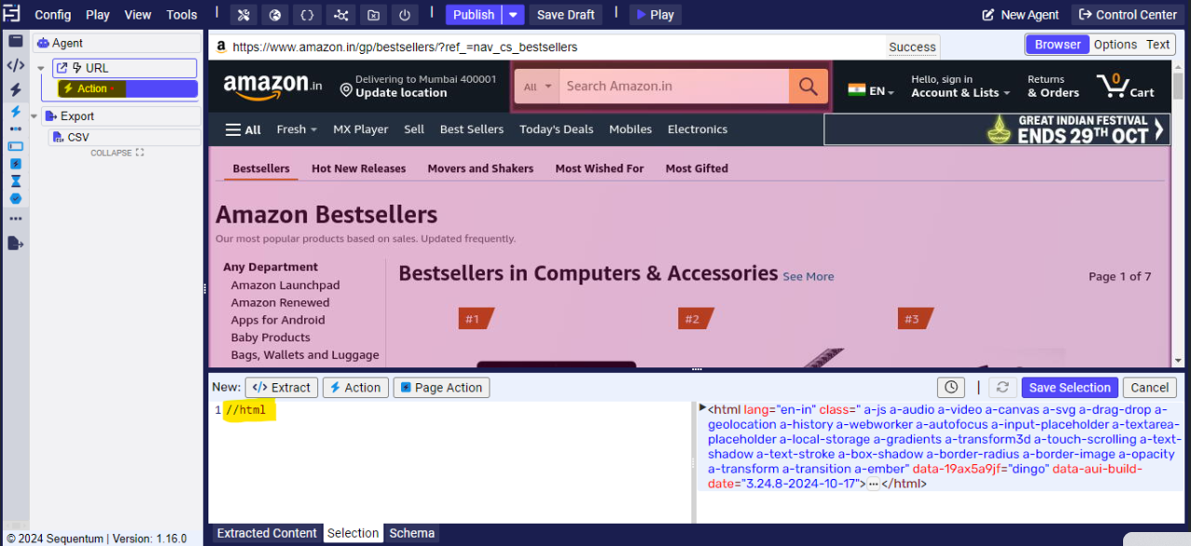
Task: Open the Hot New Releases Amazon tab
Action: point(358,168)
